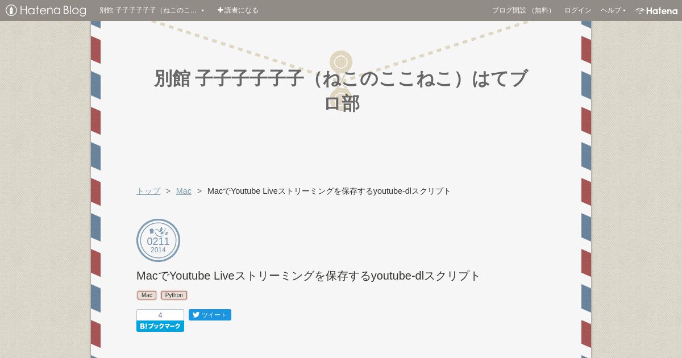Go to トップ breadcrumb link
This screenshot has width=682, height=358.
tap(148, 191)
